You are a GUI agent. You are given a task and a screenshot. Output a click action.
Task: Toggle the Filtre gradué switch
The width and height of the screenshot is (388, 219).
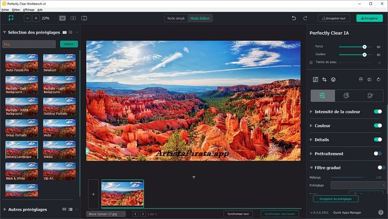[381, 167]
